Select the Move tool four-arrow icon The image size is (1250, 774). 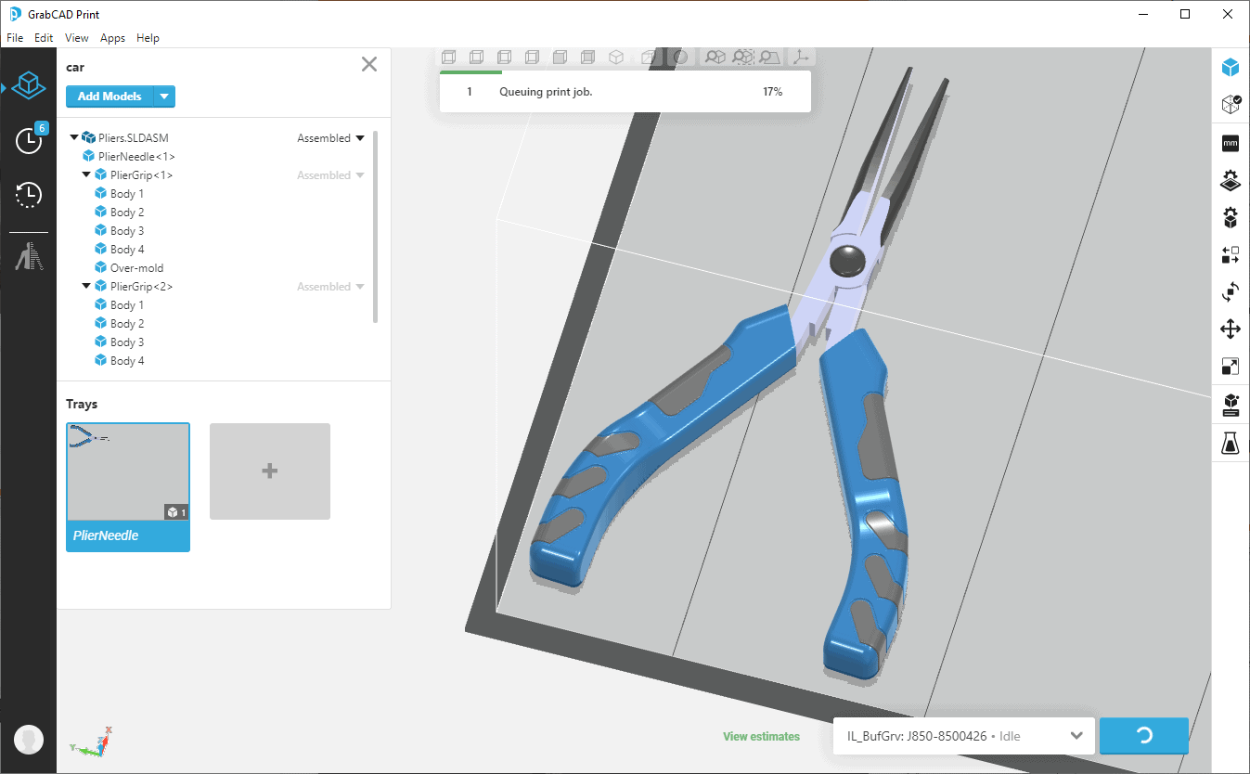click(x=1231, y=329)
